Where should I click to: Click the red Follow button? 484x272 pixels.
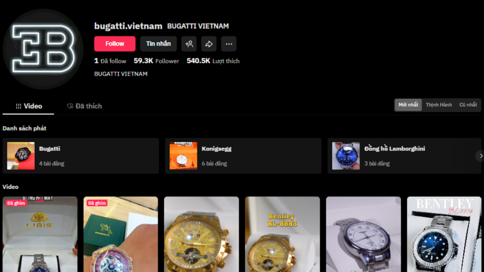coord(115,44)
